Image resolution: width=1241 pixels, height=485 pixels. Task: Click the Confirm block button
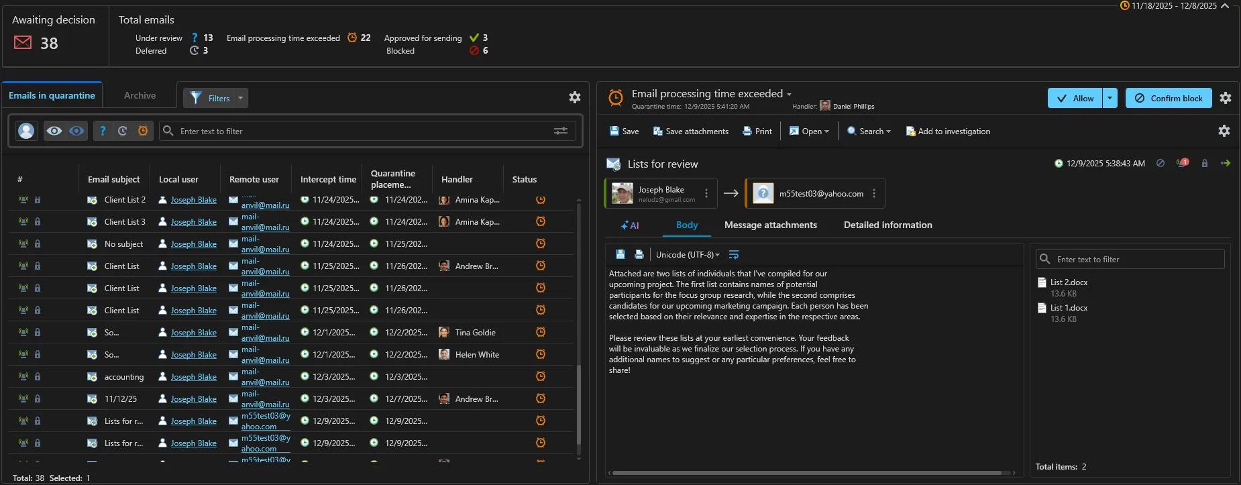(x=1169, y=98)
